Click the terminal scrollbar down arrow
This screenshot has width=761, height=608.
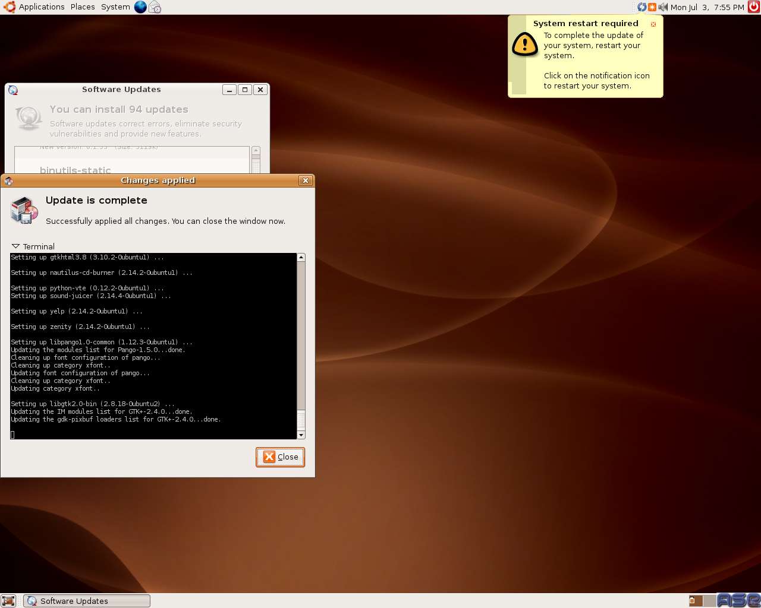point(301,435)
